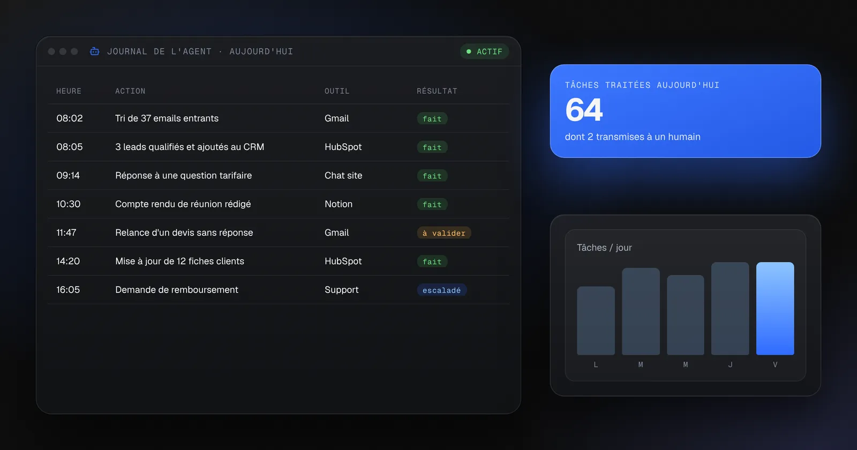Click the 08:05 timestamp
Screen dimensions: 857x450
click(x=70, y=147)
